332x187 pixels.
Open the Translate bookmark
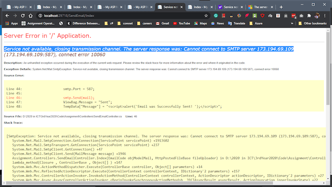point(237,23)
